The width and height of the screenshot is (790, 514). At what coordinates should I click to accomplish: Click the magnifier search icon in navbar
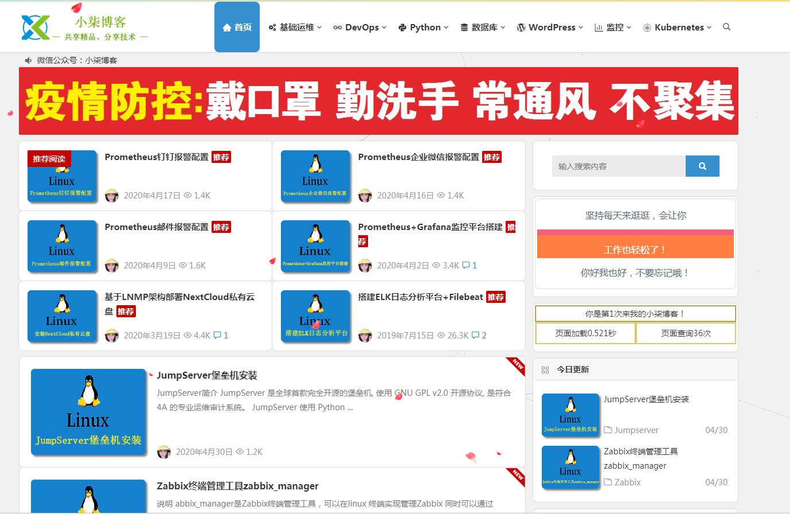[x=726, y=27]
